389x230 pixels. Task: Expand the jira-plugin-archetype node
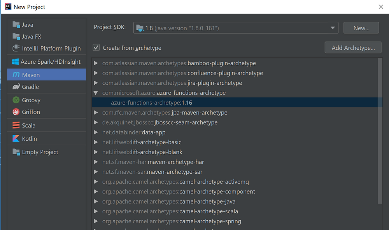click(96, 83)
